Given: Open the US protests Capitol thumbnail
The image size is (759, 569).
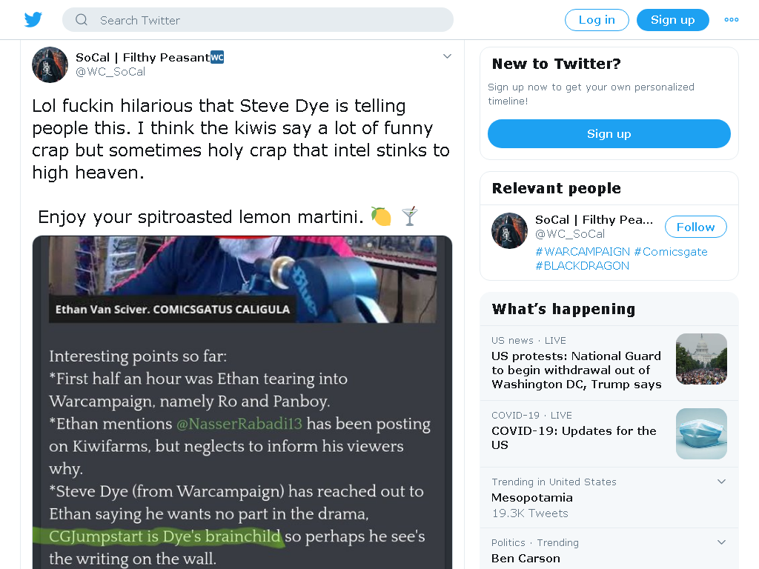Looking at the screenshot, I should click(701, 359).
